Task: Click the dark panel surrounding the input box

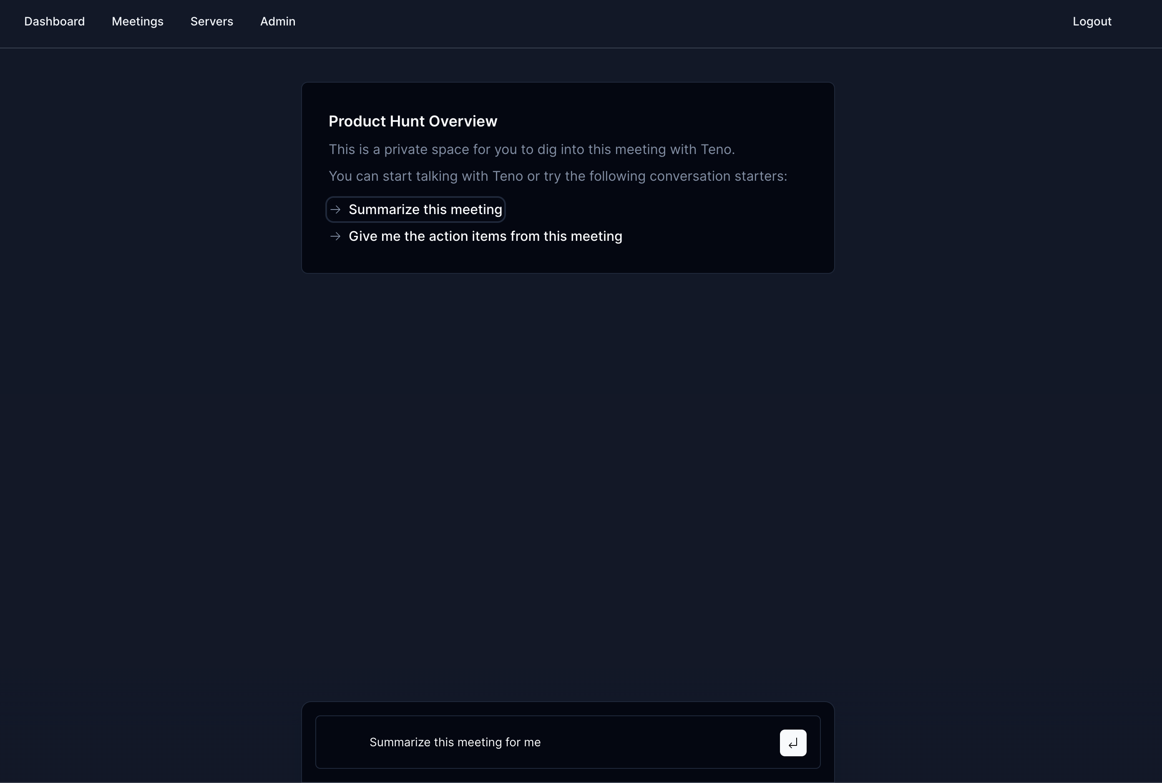Action: click(x=568, y=709)
